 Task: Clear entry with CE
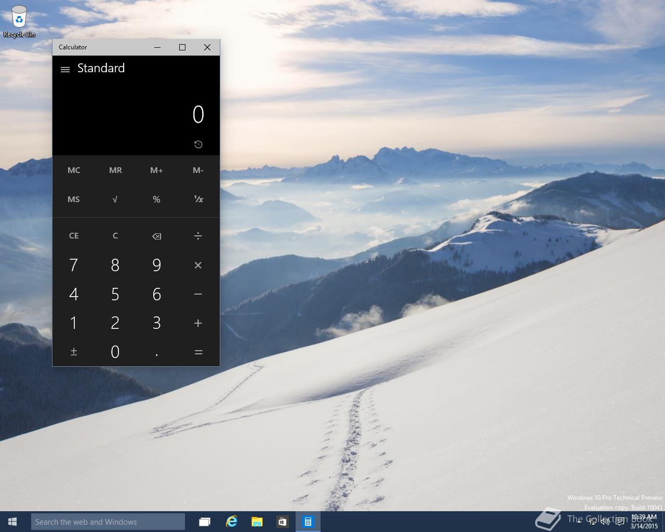click(74, 236)
